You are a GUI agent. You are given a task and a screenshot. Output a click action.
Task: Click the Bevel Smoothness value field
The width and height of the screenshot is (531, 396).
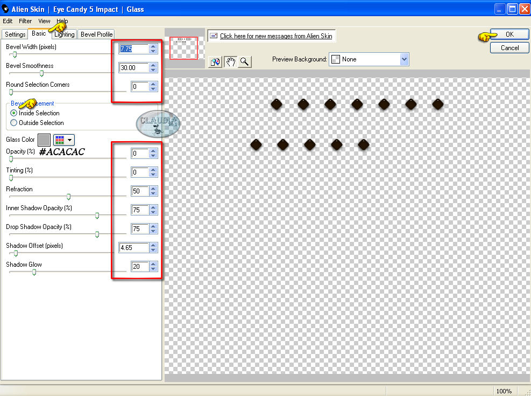pos(134,68)
